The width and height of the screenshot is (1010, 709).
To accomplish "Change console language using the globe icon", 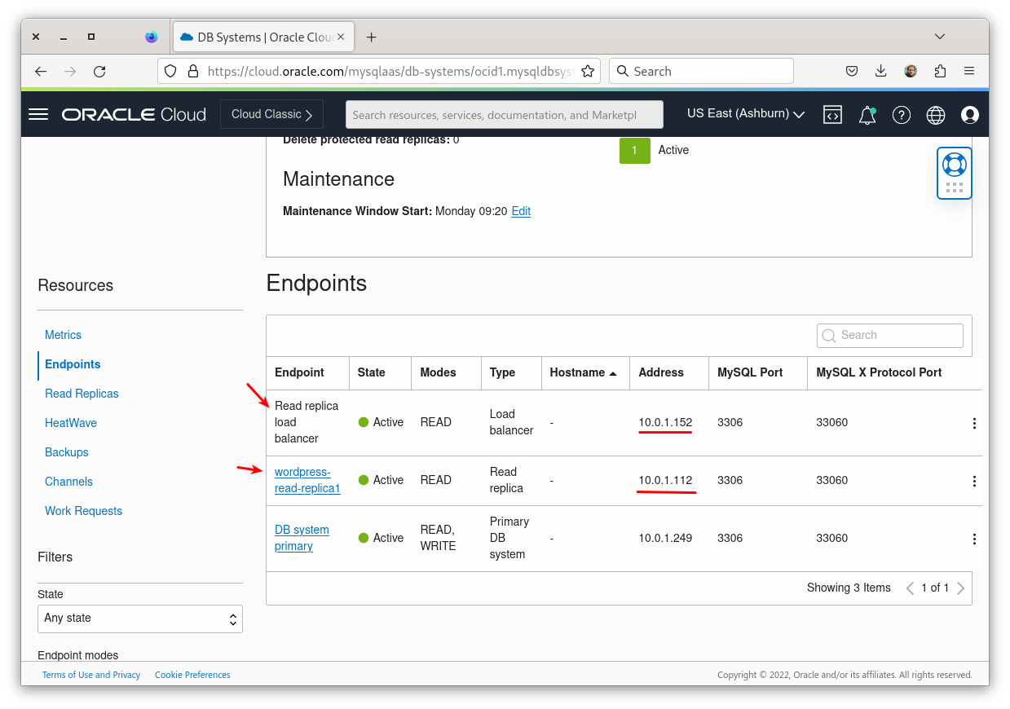I will coord(935,115).
